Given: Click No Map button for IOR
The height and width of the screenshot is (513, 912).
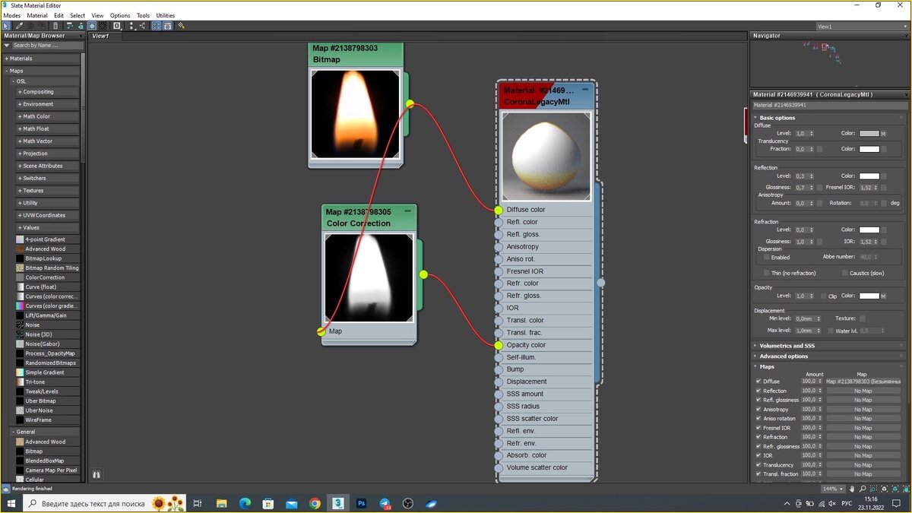Looking at the screenshot, I should pos(863,455).
